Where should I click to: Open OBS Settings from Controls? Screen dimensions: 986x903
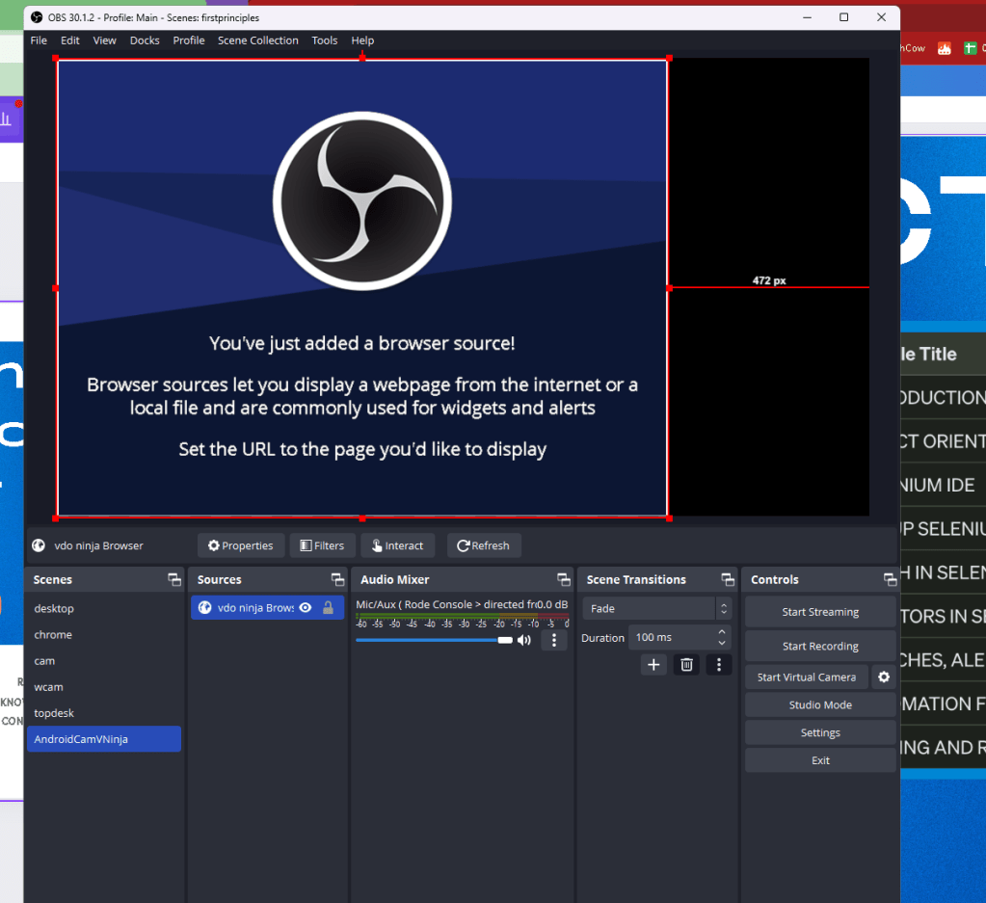coord(820,732)
